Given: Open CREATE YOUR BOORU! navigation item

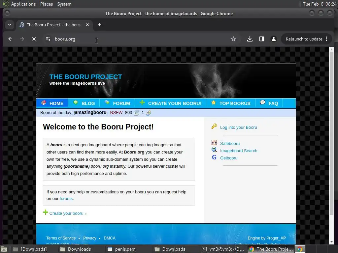Looking at the screenshot, I should (x=170, y=103).
